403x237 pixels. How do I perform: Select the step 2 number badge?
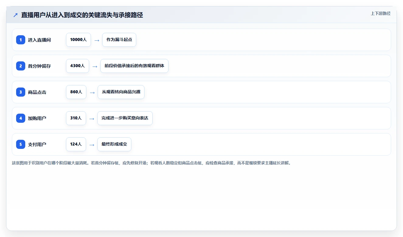[x=21, y=66]
